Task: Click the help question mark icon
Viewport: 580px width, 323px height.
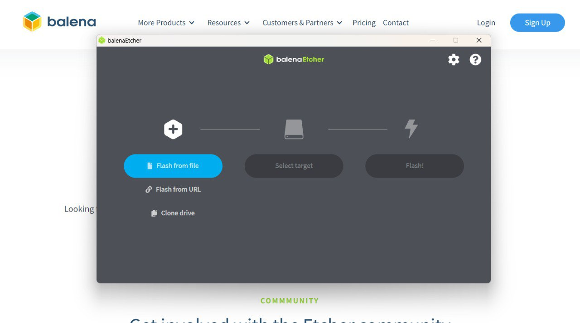Action: tap(475, 59)
